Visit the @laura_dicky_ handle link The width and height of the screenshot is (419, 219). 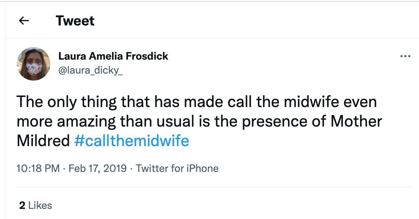click(x=90, y=71)
